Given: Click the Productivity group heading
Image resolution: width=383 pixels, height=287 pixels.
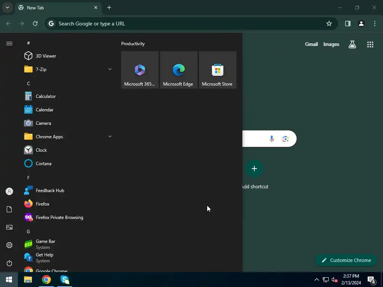Looking at the screenshot, I should [x=133, y=44].
